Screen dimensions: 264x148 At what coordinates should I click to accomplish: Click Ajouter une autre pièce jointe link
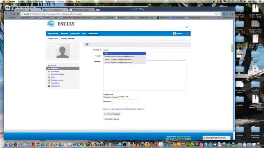pyautogui.click(x=114, y=109)
